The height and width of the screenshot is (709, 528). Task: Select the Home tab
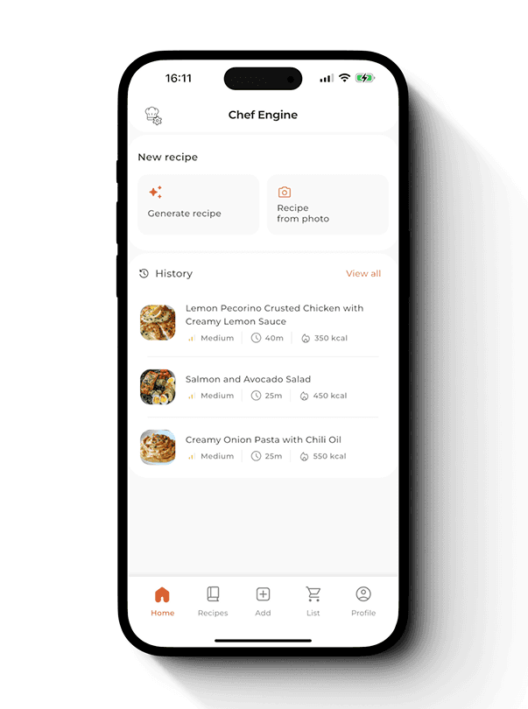(x=162, y=601)
